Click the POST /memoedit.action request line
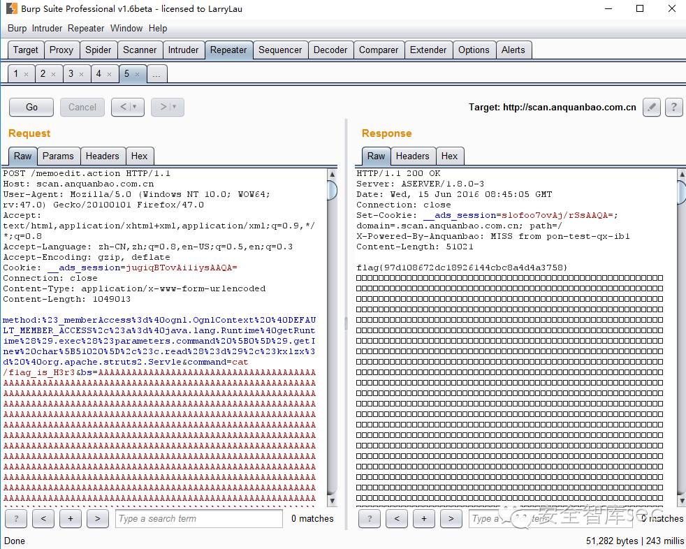This screenshot has width=686, height=549. (x=87, y=173)
